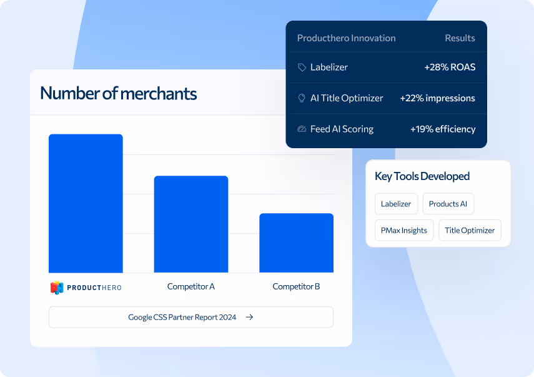
Task: Click the arrow beside Google CSS Partner Report
Action: pos(250,317)
